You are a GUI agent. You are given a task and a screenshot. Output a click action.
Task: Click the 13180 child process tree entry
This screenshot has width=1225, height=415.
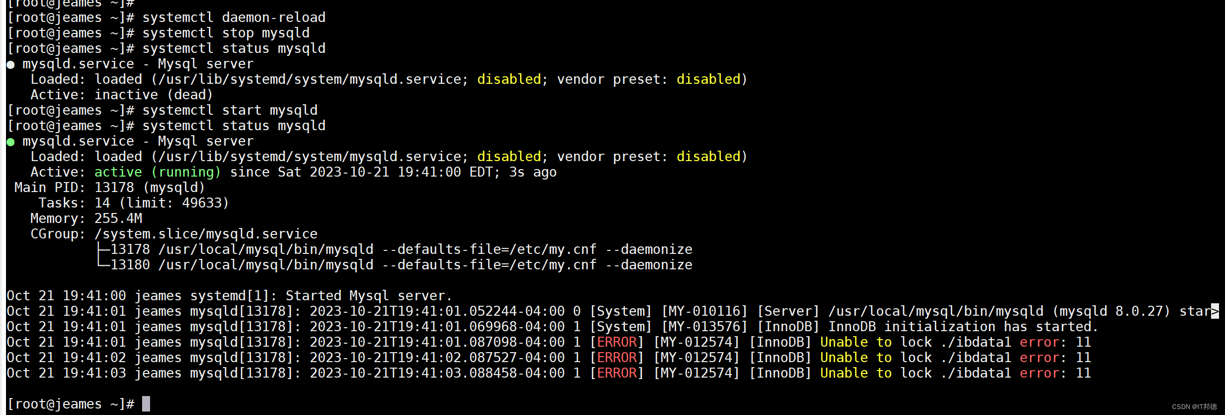tap(394, 265)
